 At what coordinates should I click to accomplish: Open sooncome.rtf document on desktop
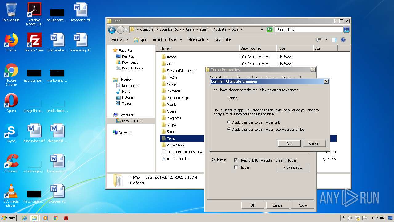click(x=80, y=12)
